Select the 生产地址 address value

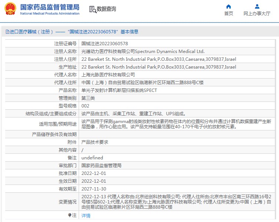(159, 67)
